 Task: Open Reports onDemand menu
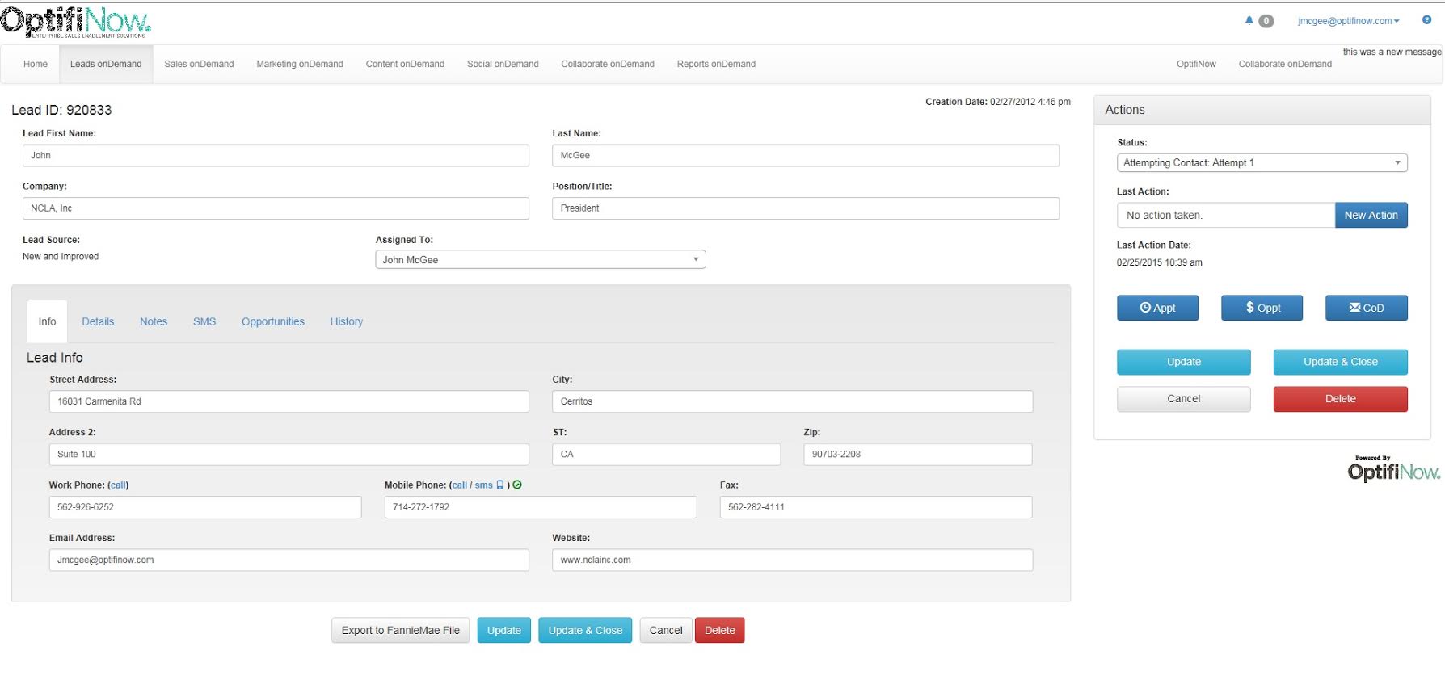[716, 64]
